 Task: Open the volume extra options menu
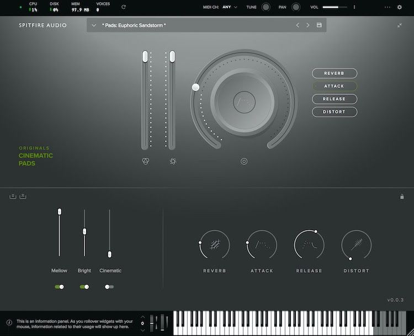(354, 7)
